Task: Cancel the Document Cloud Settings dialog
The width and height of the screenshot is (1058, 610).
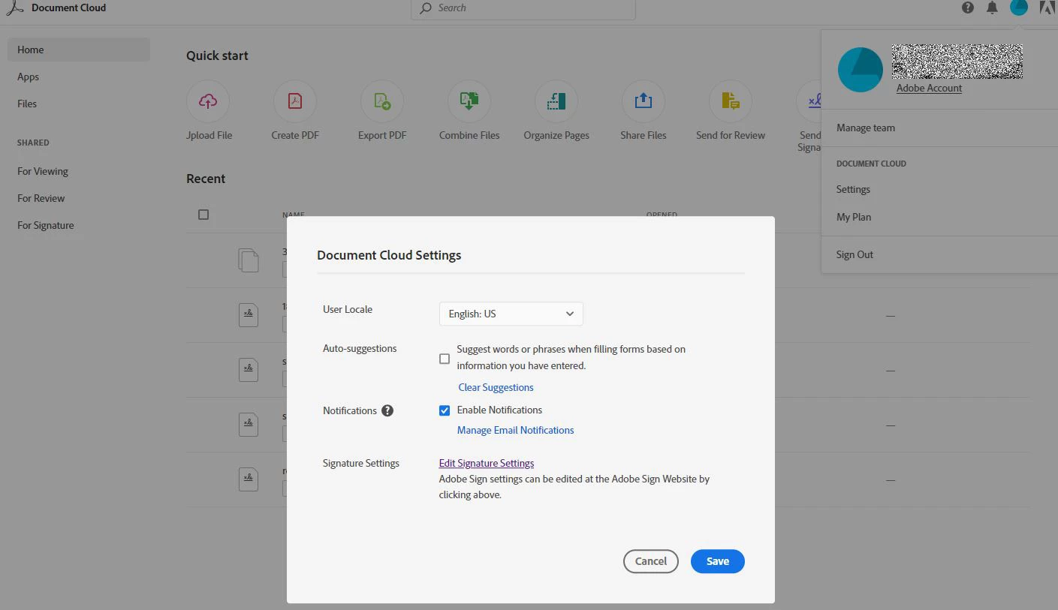Action: click(x=651, y=561)
